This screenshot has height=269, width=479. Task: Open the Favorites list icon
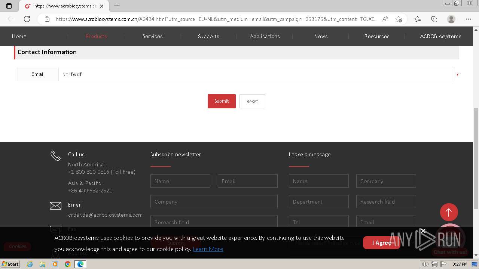click(418, 19)
